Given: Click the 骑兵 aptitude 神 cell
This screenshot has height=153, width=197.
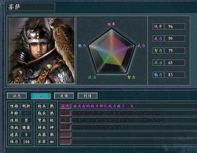Looking at the screenshot, I should tap(52, 128).
